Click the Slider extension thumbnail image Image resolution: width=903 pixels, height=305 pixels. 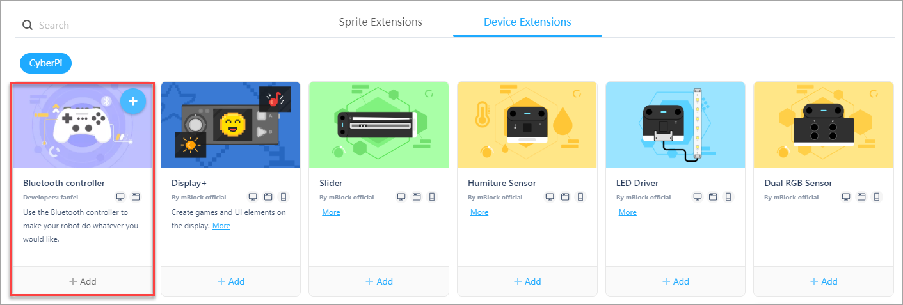pos(378,125)
